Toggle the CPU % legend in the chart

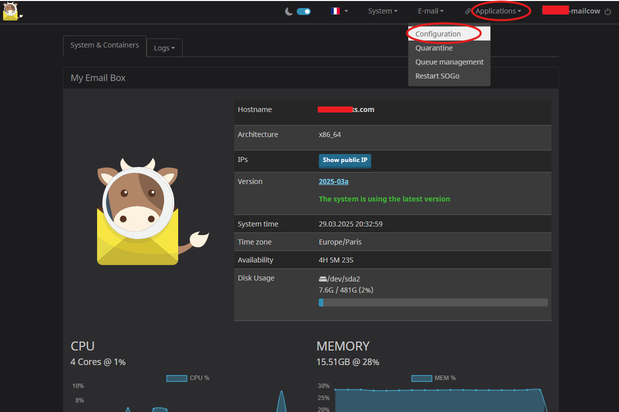pyautogui.click(x=188, y=378)
